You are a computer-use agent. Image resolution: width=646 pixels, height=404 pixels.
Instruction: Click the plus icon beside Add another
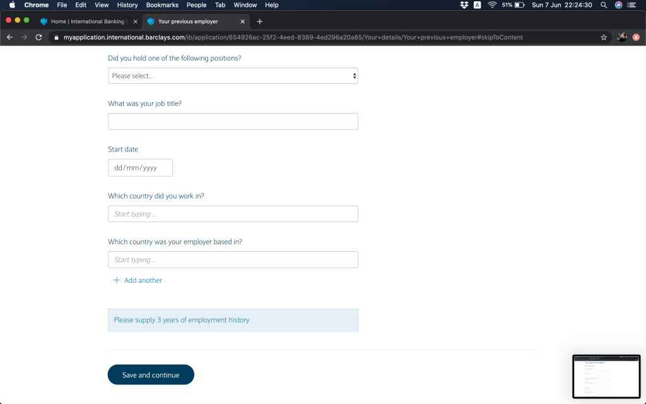click(116, 280)
